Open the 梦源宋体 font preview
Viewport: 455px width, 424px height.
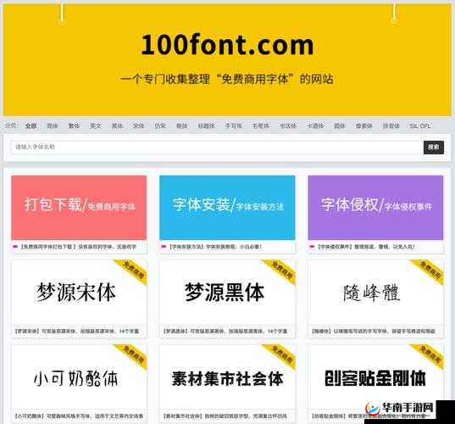point(79,293)
